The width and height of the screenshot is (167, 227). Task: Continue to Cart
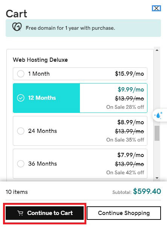44,213
